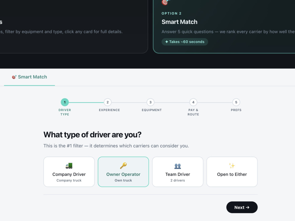Click the target icon in Smart Match tab
The height and width of the screenshot is (221, 295).
(14, 77)
